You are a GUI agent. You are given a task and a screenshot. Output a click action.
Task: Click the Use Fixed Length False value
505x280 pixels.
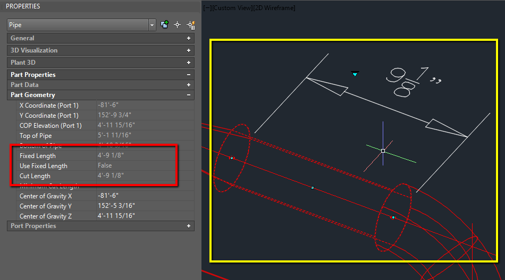(105, 165)
